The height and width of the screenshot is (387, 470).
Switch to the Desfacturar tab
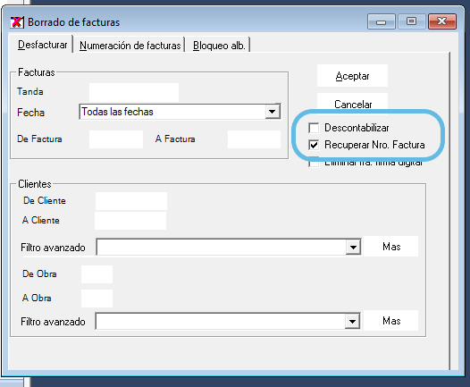(x=42, y=45)
